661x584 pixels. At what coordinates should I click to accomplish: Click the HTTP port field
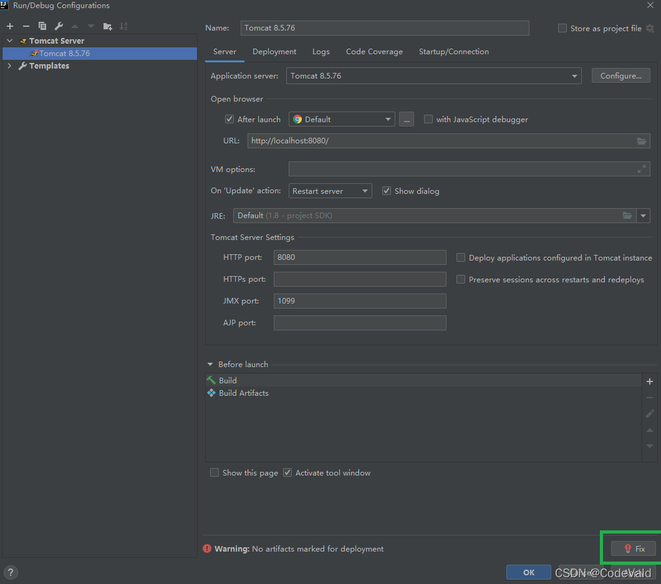pos(360,257)
